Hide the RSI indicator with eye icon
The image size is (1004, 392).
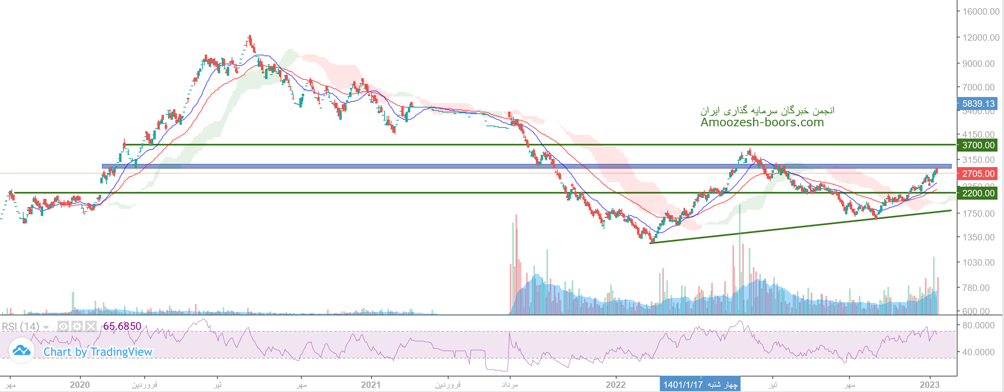point(63,326)
